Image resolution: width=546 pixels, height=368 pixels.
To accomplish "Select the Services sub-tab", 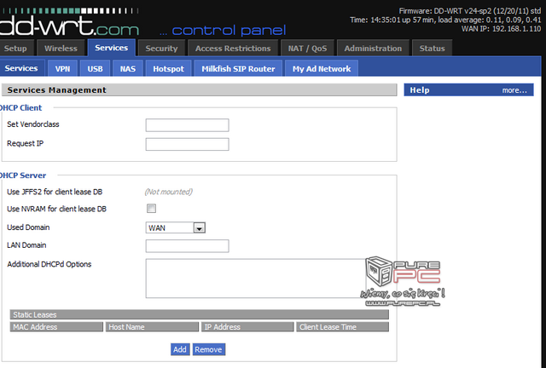I will tap(21, 68).
